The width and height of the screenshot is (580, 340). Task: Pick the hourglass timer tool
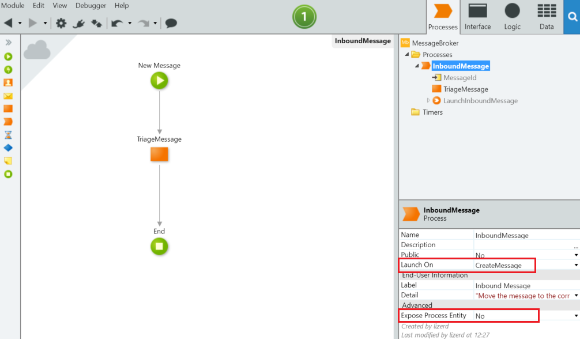pos(8,135)
